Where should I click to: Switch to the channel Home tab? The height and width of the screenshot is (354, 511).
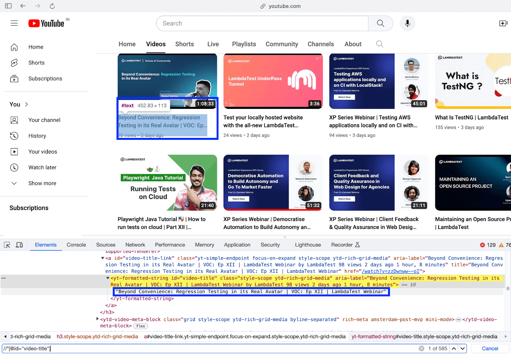[127, 44]
